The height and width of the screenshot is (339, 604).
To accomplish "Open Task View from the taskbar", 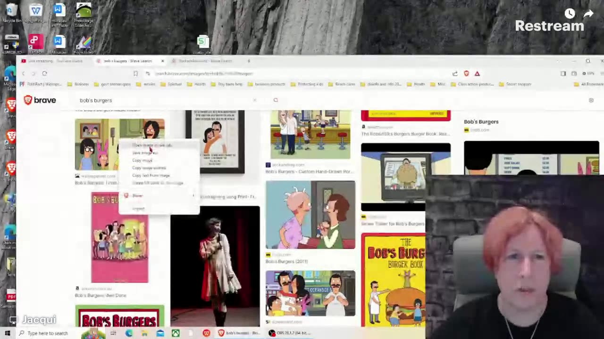I will 113,333.
